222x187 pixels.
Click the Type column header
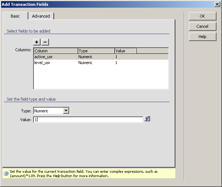pos(96,51)
